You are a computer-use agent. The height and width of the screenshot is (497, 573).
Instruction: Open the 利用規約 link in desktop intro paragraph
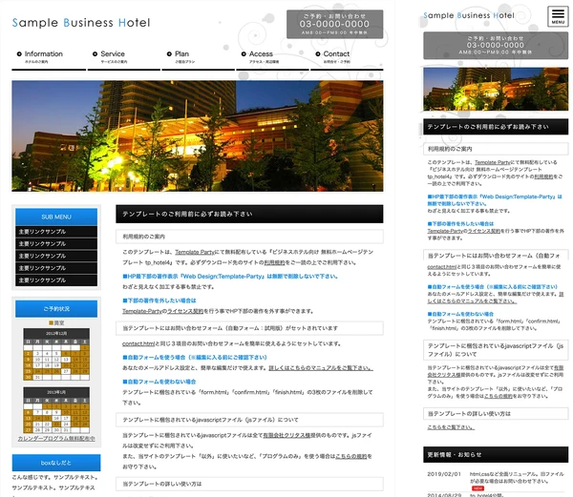click(x=274, y=262)
